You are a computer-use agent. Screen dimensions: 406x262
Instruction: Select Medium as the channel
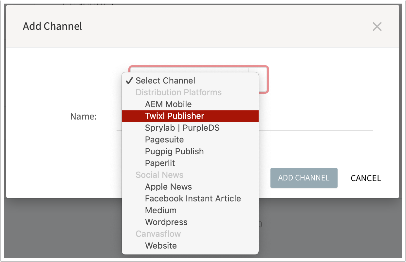point(190,210)
